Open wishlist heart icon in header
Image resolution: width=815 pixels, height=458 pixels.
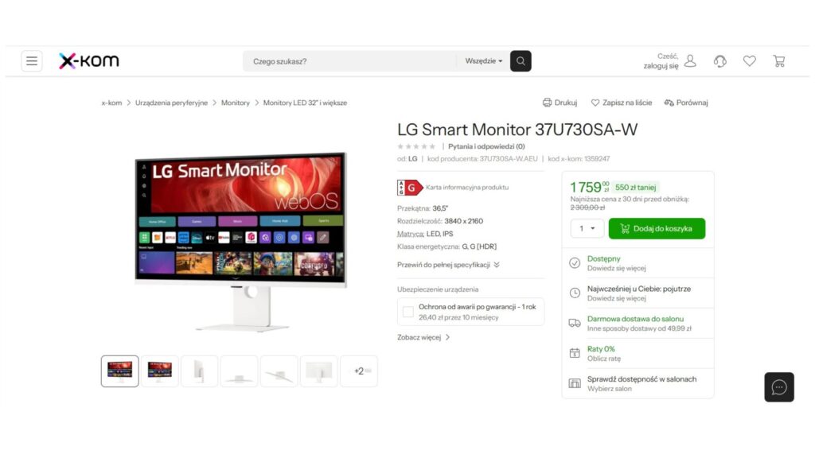click(x=750, y=61)
